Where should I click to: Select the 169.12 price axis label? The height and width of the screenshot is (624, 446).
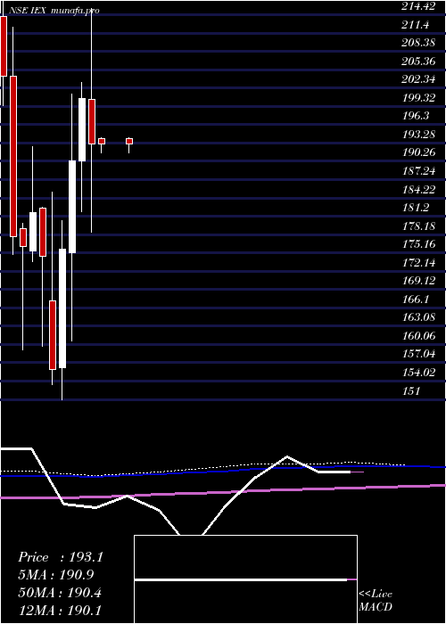(x=418, y=281)
